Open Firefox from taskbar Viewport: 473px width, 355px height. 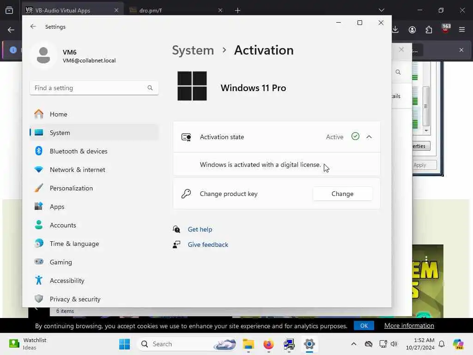tap(269, 344)
